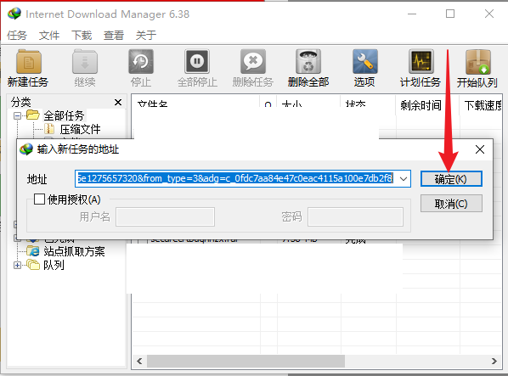
Task: Maximize the Internet Download Manager window
Action: point(450,14)
